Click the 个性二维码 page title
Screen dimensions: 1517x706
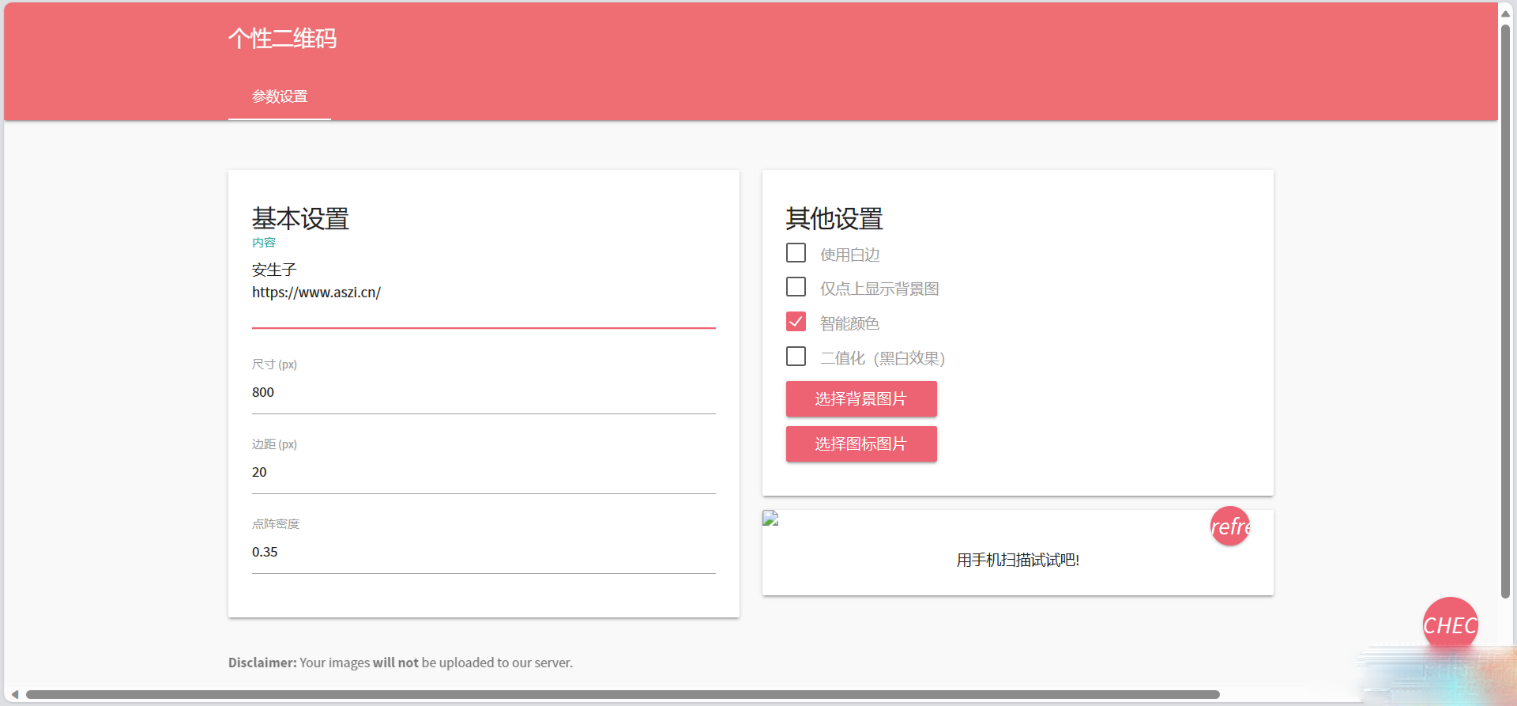coord(282,39)
